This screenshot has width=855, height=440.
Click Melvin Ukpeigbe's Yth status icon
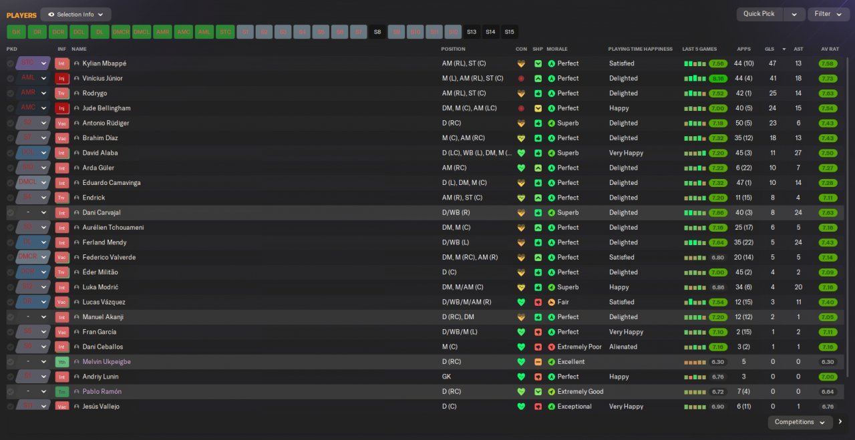62,362
